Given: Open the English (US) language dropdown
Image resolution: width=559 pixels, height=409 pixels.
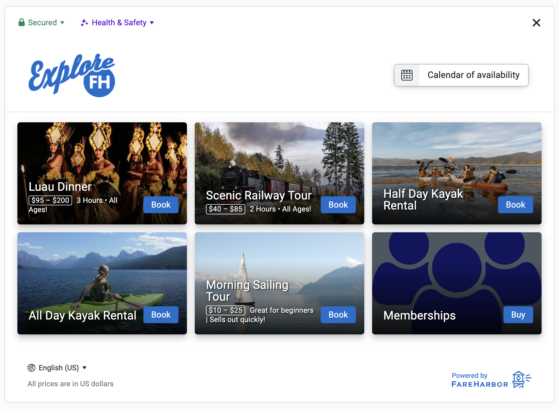Looking at the screenshot, I should click(x=57, y=368).
